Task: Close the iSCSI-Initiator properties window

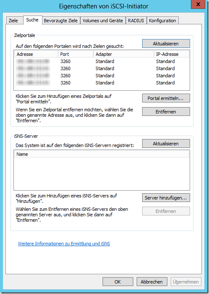Action: [198, 4]
